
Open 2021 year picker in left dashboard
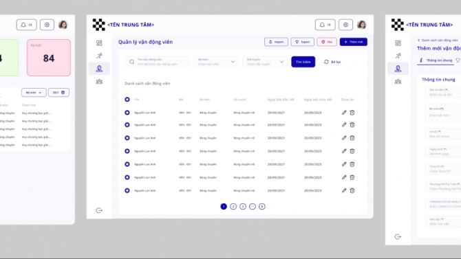click(58, 93)
